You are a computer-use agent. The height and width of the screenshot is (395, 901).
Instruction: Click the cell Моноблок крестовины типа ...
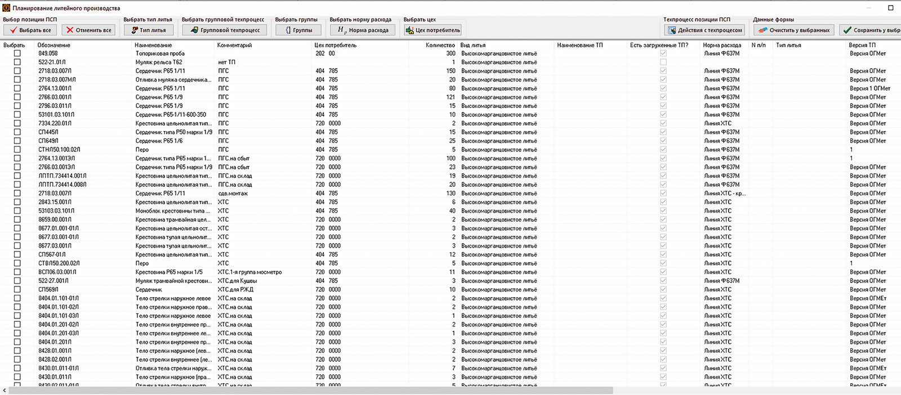click(x=173, y=210)
